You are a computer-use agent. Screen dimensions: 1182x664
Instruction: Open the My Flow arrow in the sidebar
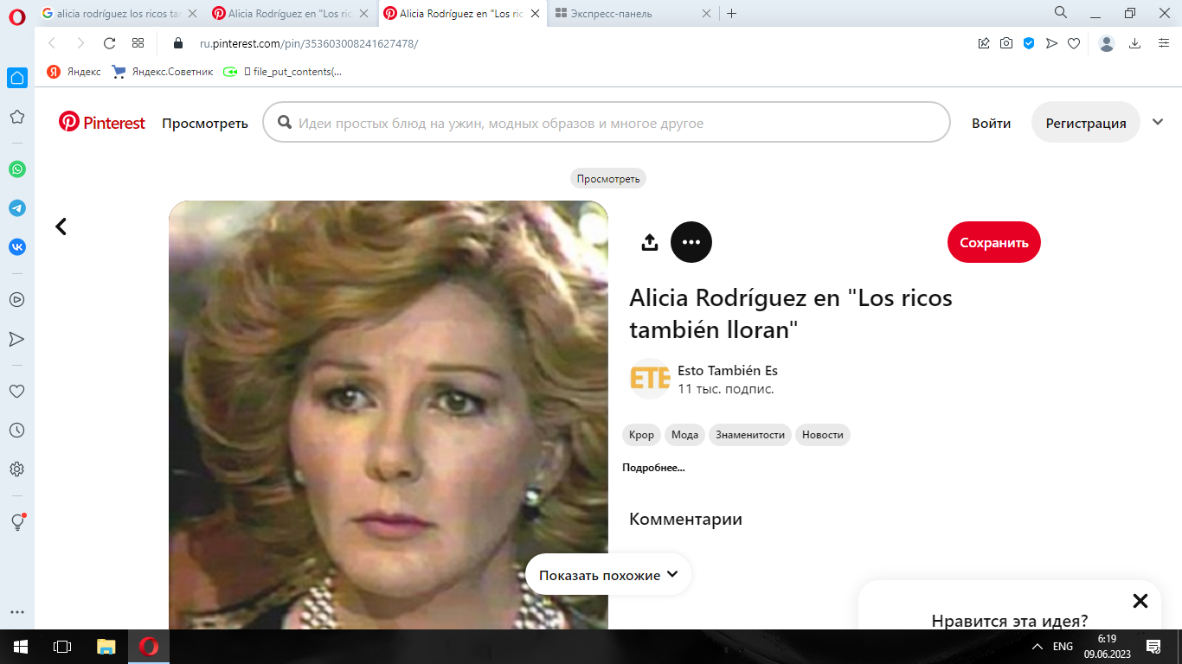[x=17, y=339]
